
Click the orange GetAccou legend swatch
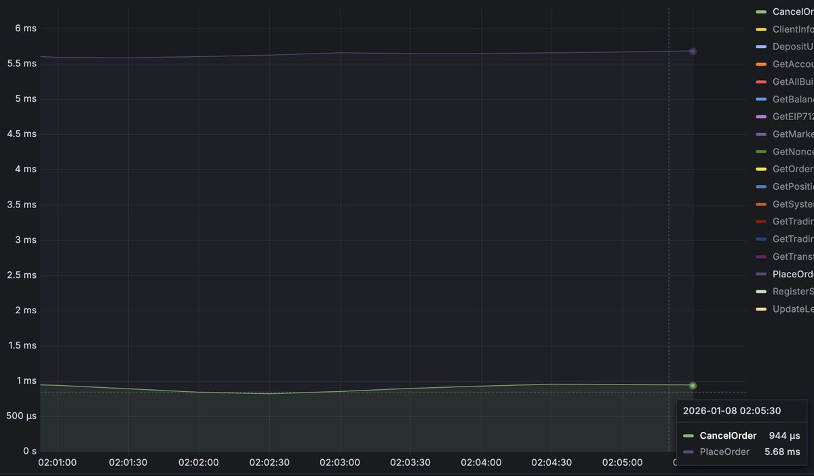pyautogui.click(x=761, y=64)
